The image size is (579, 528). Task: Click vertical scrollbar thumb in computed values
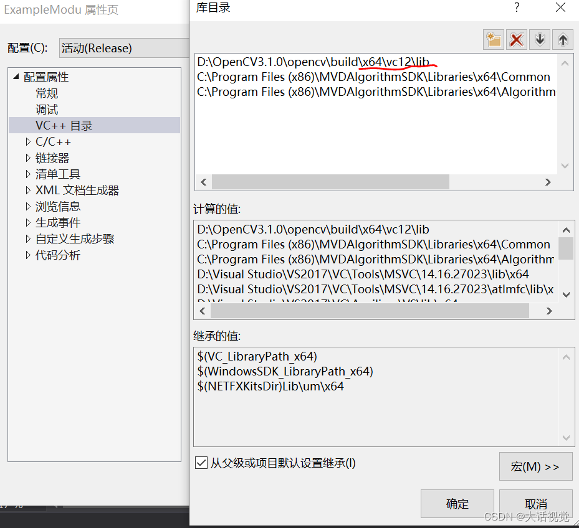coord(566,248)
